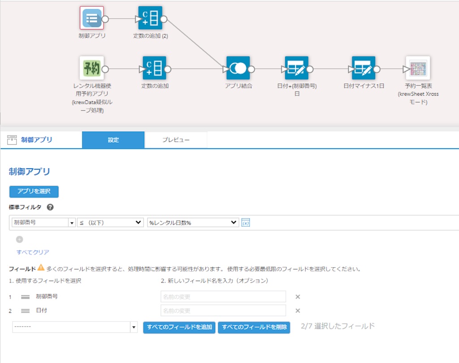Open the field selection dropdown showing dashes
Viewport: 459px width, 363px height.
75,327
